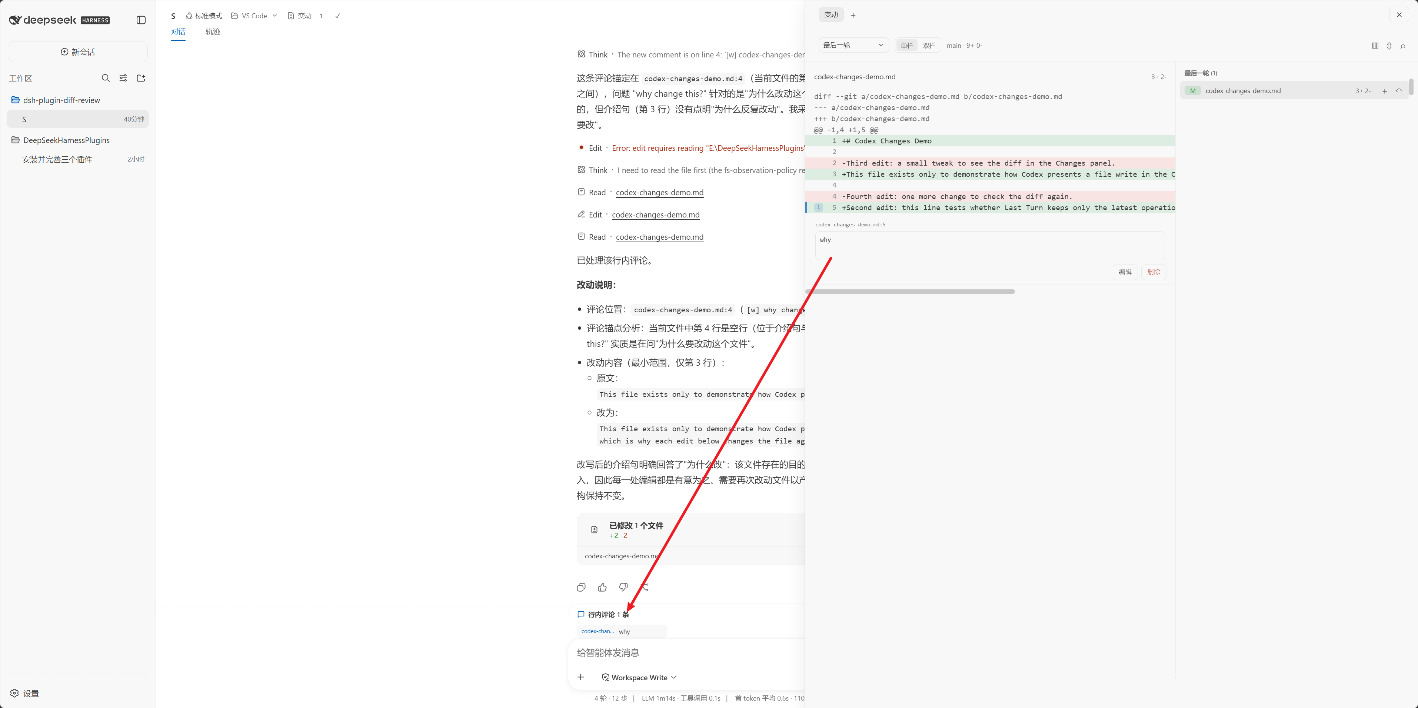Select the 标准模式 mode in header
This screenshot has width=1418, height=708.
204,16
